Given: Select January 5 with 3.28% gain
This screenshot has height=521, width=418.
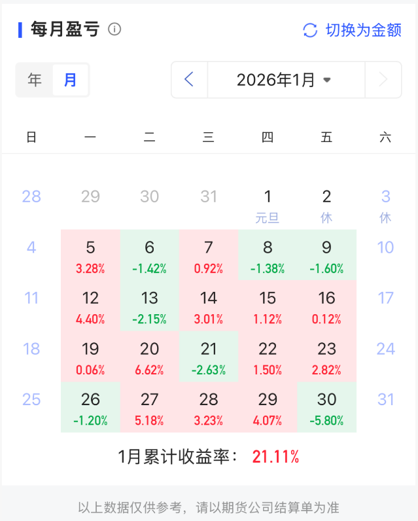Looking at the screenshot, I should [x=90, y=255].
